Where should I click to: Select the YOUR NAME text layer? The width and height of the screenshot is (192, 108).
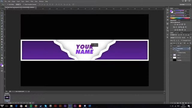(180, 49)
